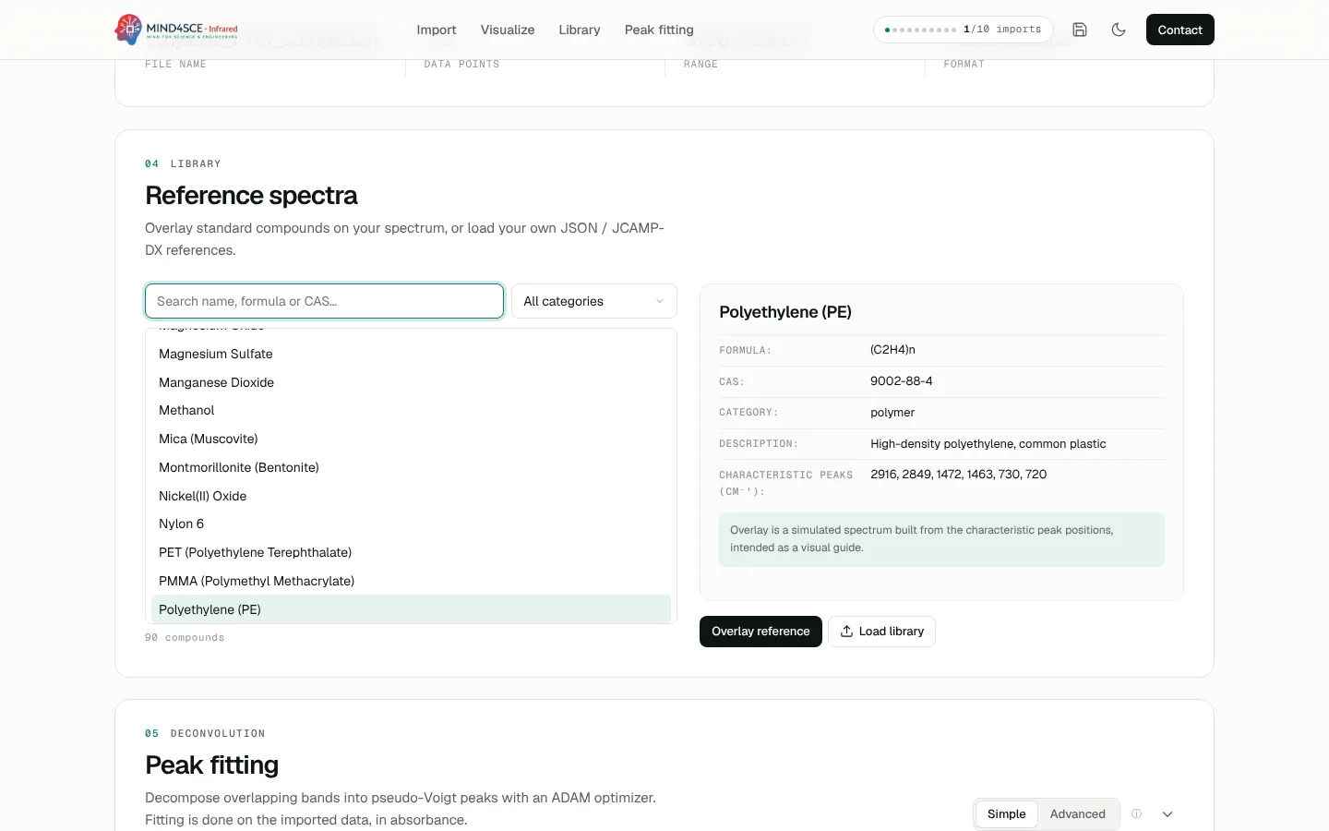Click the formula value (C2H4)n

pos(892,350)
